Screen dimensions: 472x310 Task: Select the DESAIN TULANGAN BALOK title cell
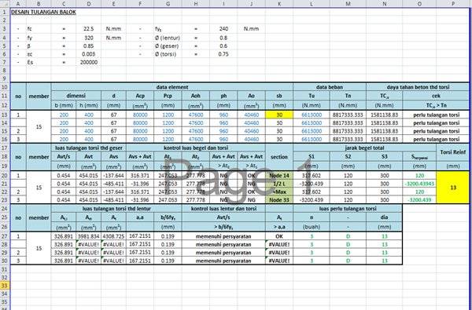[x=43, y=13]
